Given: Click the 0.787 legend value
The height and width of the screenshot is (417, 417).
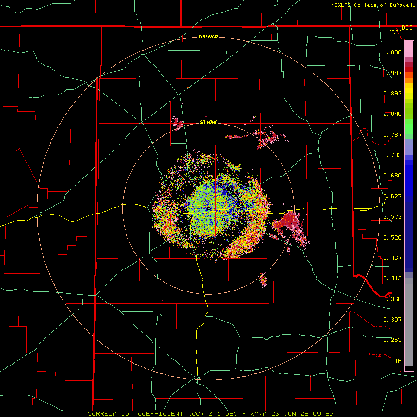Looking at the screenshot, I should [392, 134].
